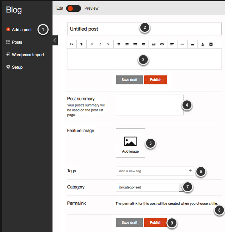Open the text alignment menu
The image size is (225, 232).
(x=172, y=44)
